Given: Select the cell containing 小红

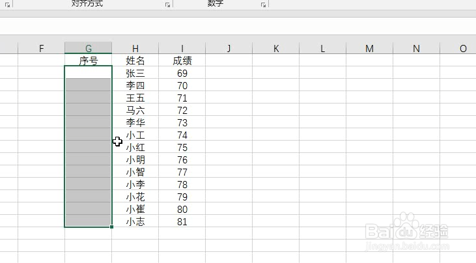Looking at the screenshot, I should (135, 147).
